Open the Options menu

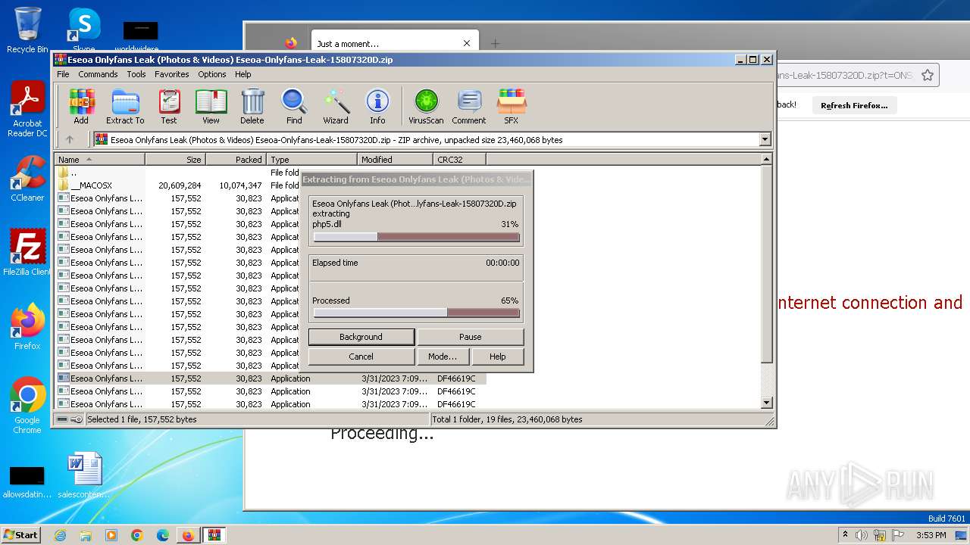[x=212, y=74]
